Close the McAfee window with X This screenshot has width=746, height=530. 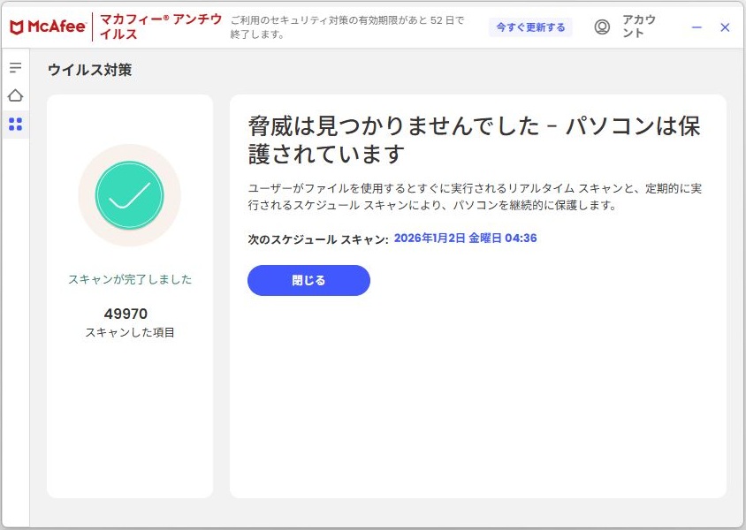tap(725, 27)
